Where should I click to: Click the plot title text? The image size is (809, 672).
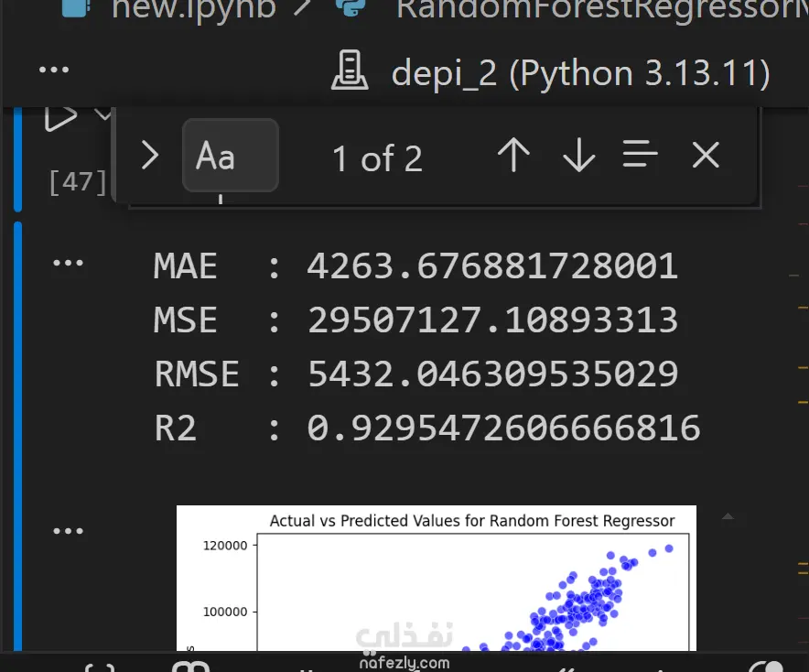click(x=472, y=521)
